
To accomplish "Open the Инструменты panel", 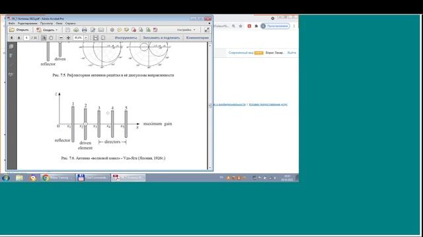I will (x=126, y=38).
